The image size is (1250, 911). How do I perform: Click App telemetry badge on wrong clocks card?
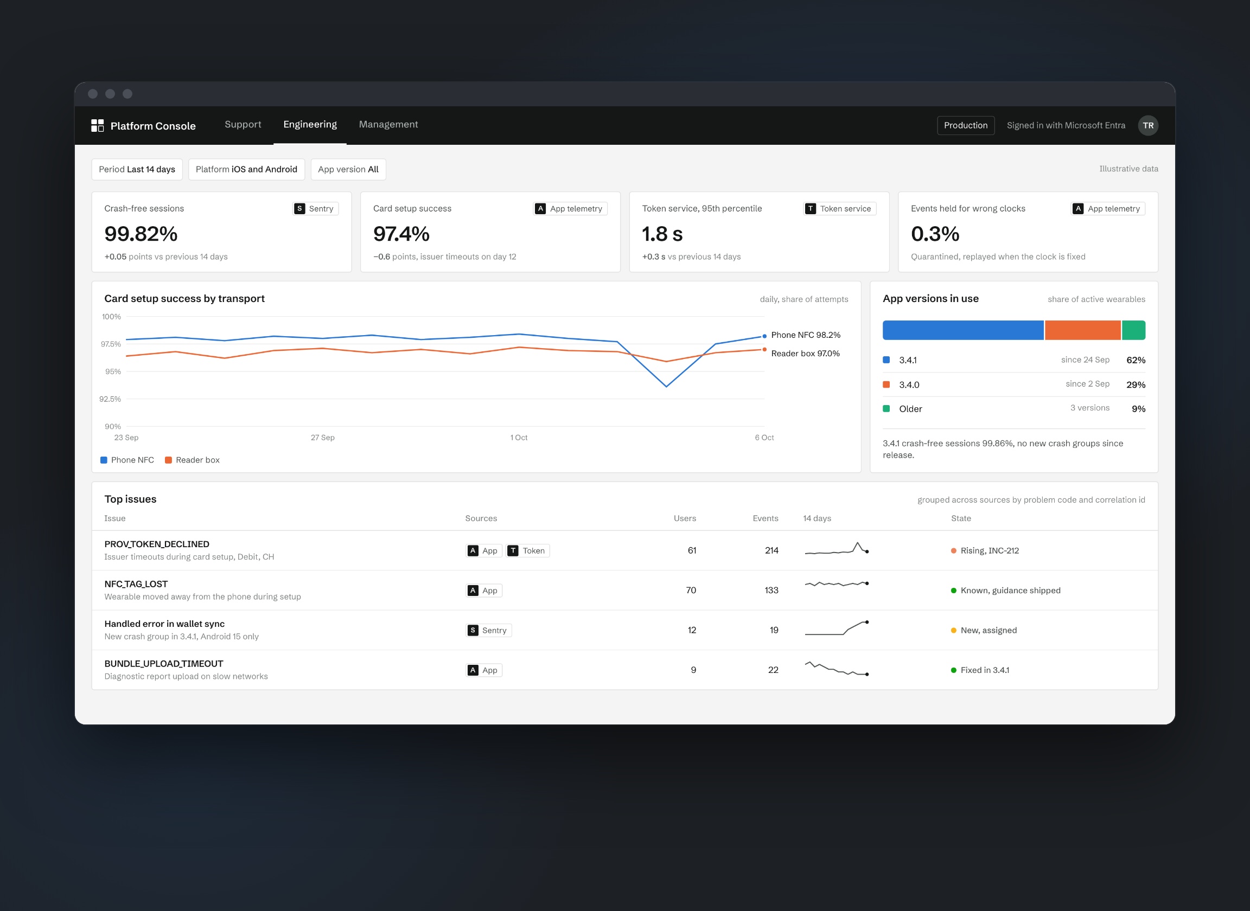1108,208
